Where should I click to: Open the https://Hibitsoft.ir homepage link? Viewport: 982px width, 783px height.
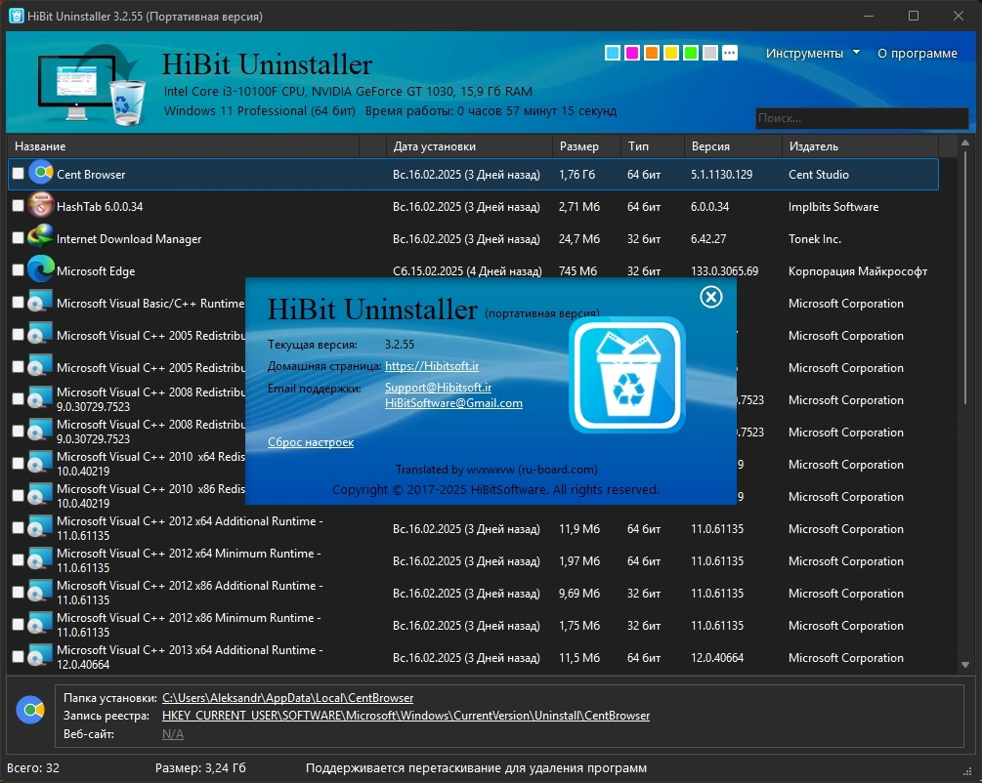tap(432, 365)
